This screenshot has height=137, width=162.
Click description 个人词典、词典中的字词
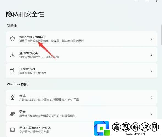click(34, 132)
